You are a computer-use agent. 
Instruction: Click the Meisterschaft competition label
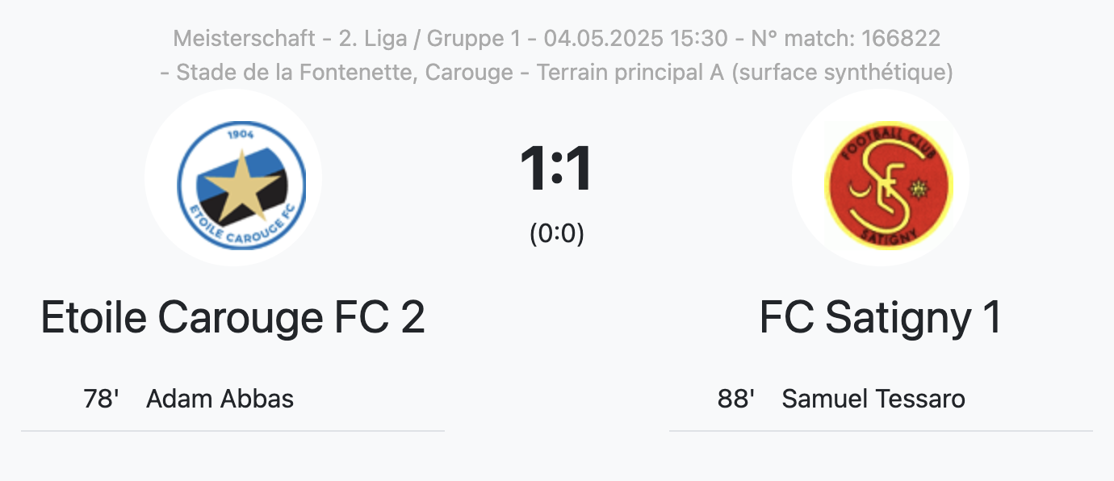[244, 38]
